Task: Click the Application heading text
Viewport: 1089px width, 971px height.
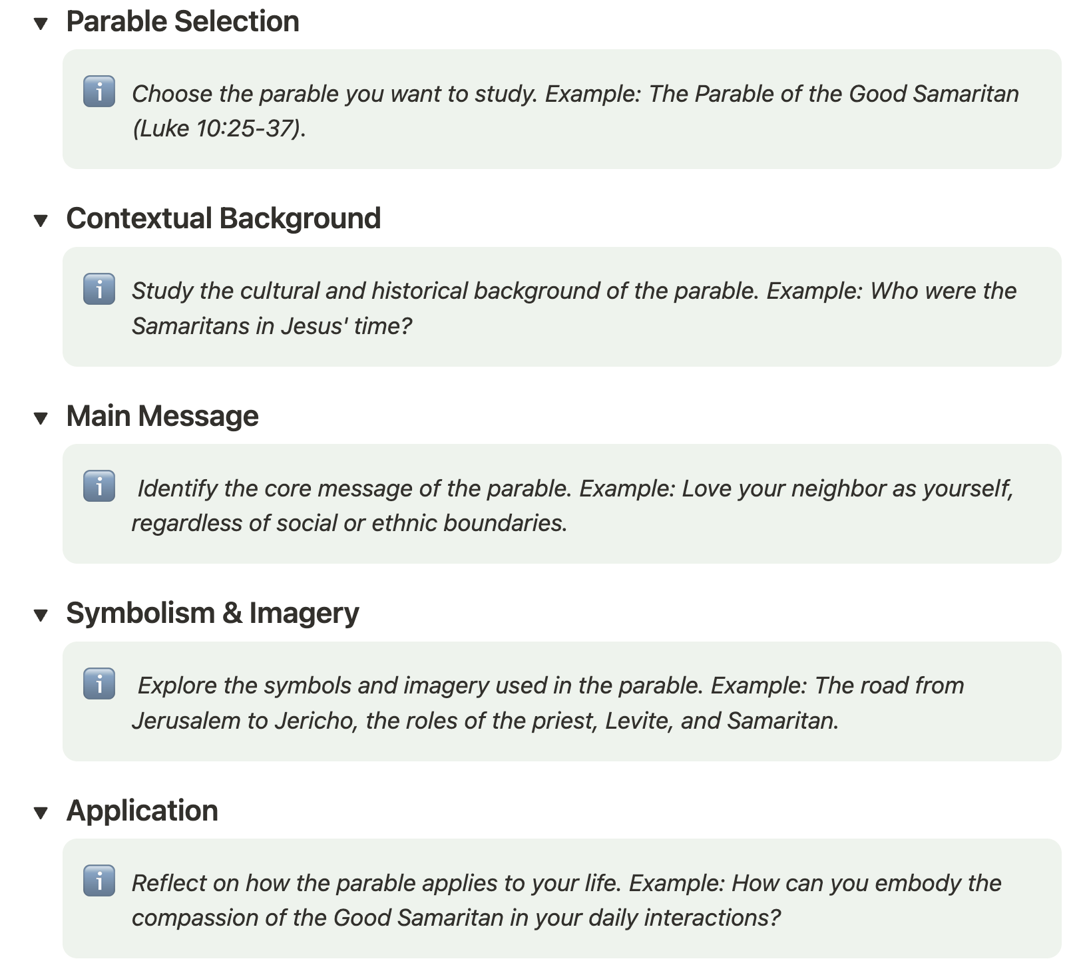Action: pos(142,811)
